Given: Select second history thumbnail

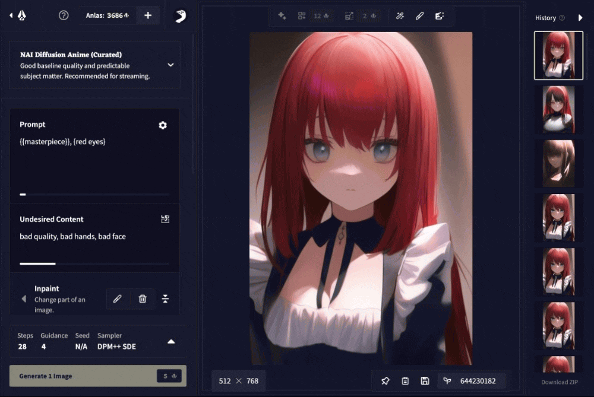Looking at the screenshot, I should (558, 109).
